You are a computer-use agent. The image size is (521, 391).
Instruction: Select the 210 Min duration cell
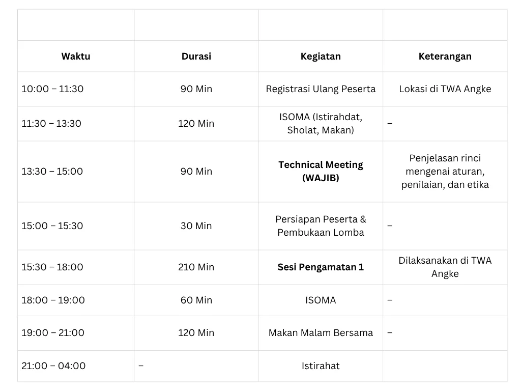[196, 267]
